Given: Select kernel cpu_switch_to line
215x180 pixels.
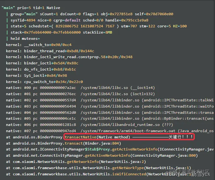Looking at the screenshot, I should pos(44,82).
